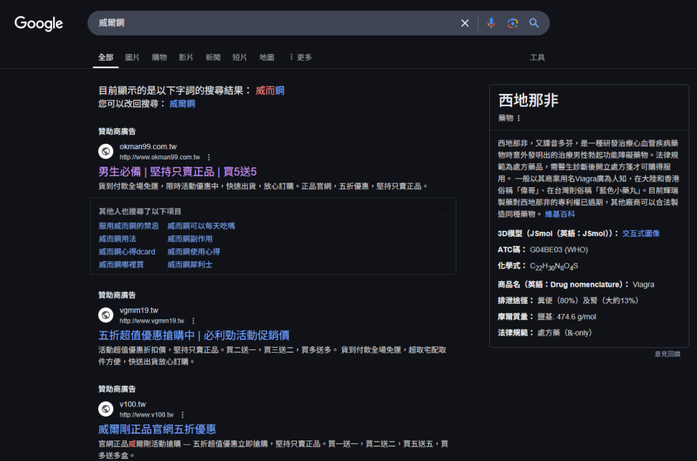Image resolution: width=697 pixels, height=461 pixels.
Task: Open Google Lens image search
Action: [512, 22]
